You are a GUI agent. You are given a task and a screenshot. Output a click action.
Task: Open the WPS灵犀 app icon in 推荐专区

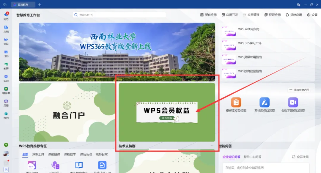(32, 165)
